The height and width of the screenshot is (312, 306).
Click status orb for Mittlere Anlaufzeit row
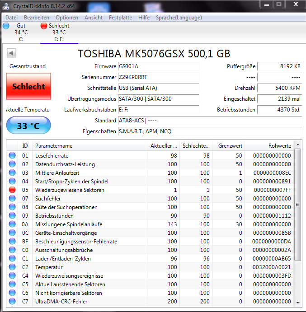12,172
